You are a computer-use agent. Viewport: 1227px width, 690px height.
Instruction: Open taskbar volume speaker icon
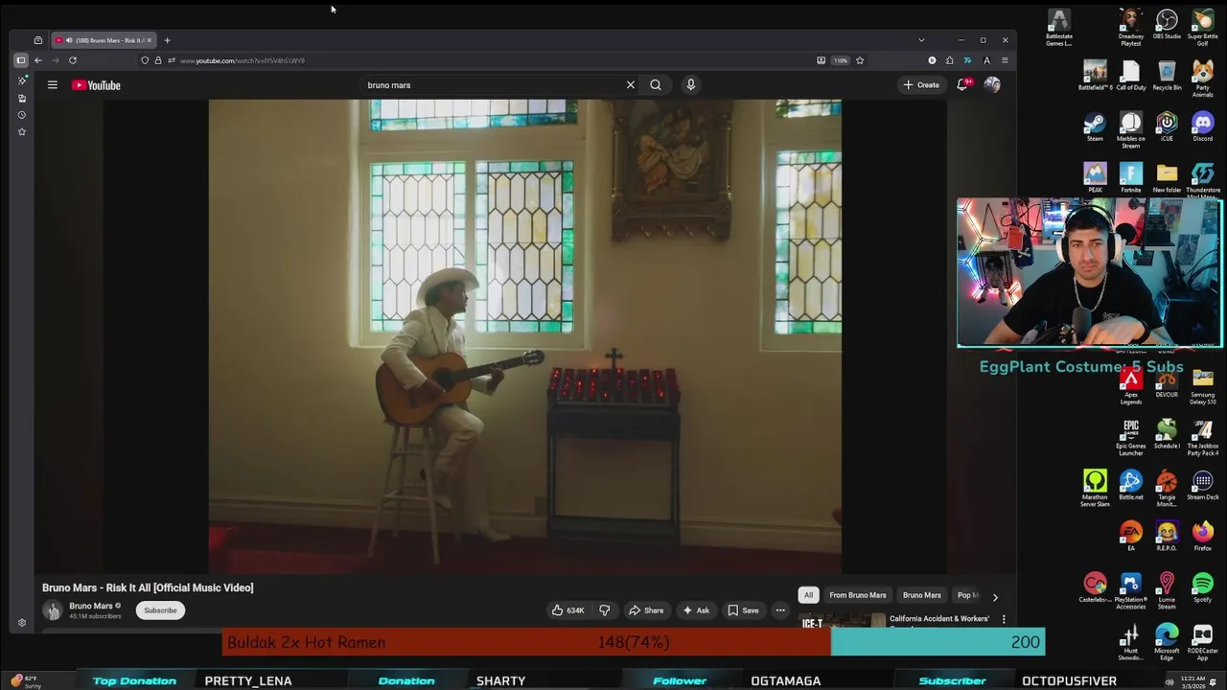click(1169, 682)
